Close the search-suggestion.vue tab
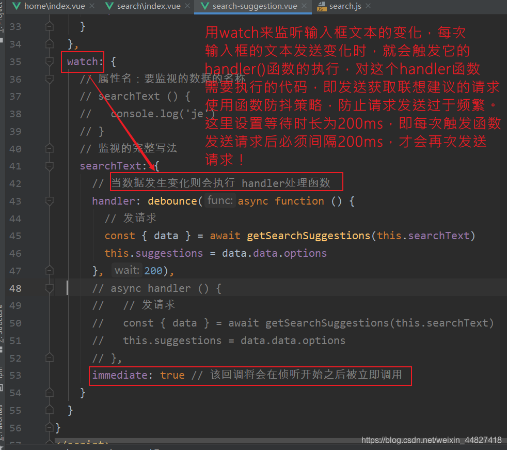This screenshot has height=450, width=507. tap(304, 6)
